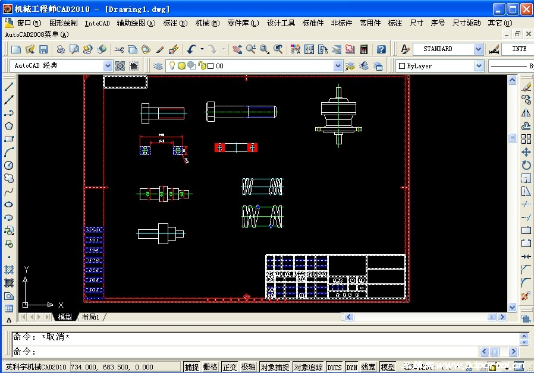Open the INTE dimension style dropdown

(x=518, y=49)
